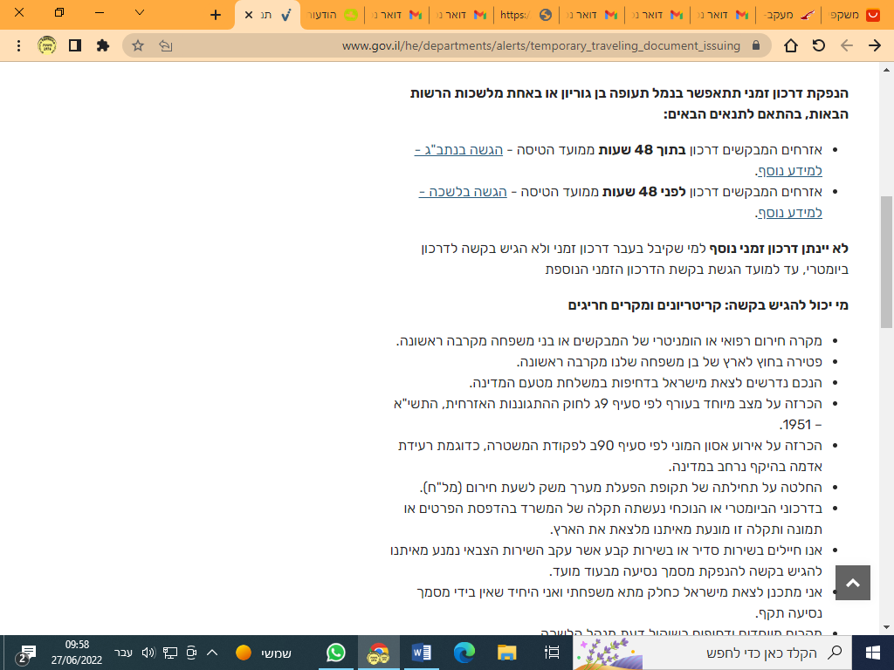Click the padlock site info icon

coord(756,45)
